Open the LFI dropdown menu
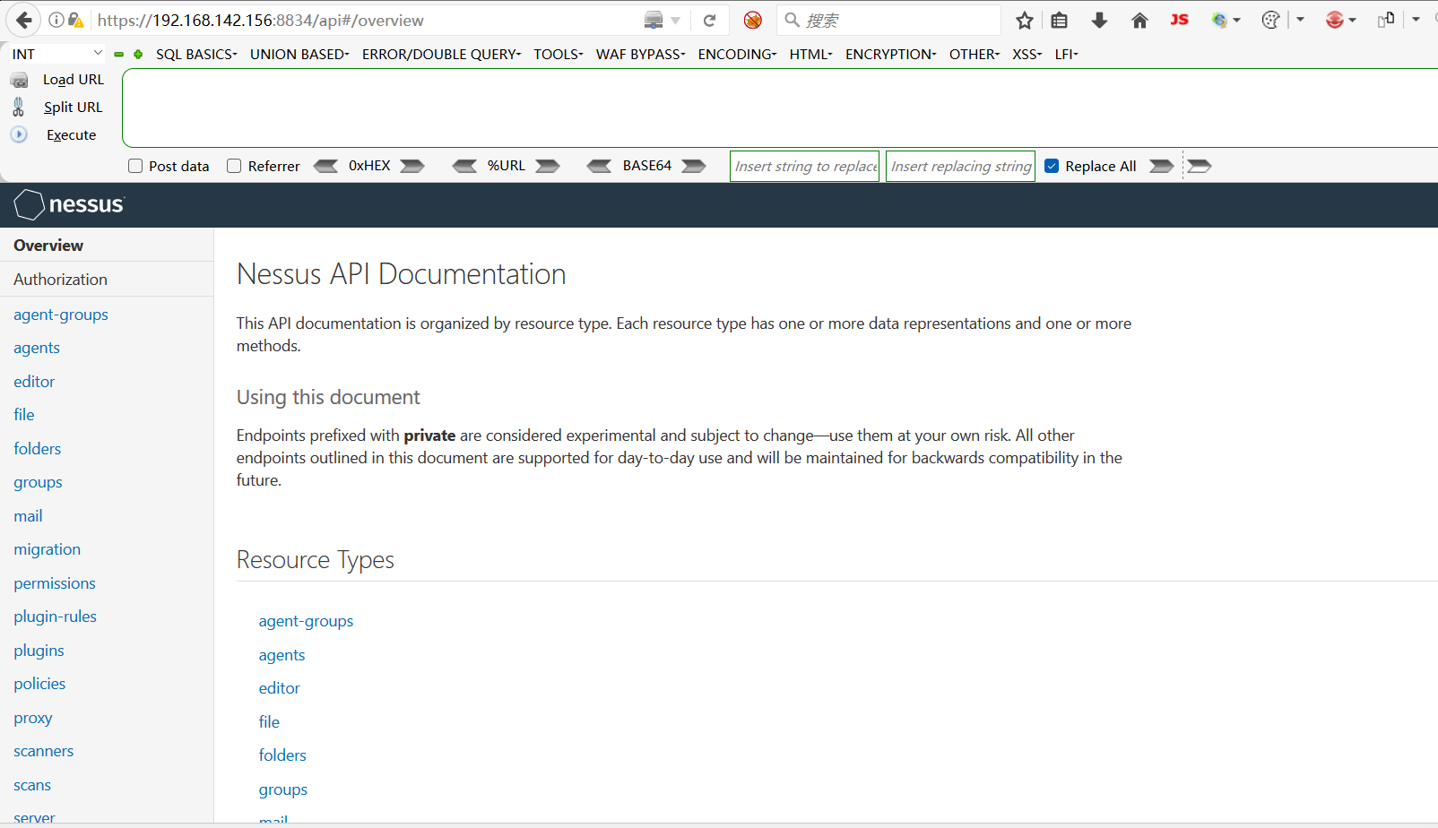 pyautogui.click(x=1067, y=54)
